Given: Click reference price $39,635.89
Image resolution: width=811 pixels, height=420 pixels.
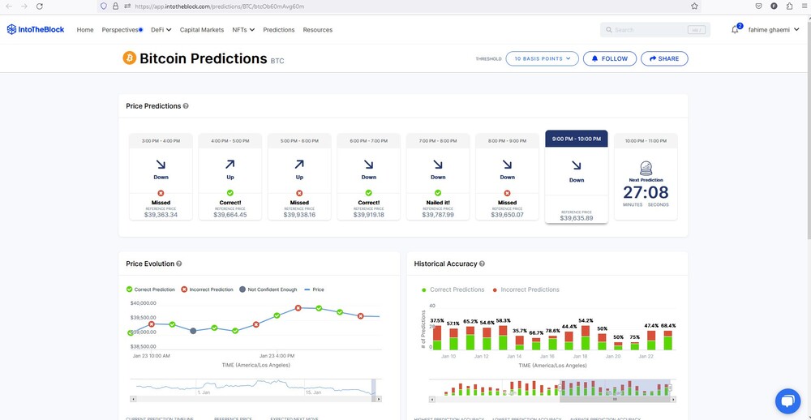Looking at the screenshot, I should [576, 218].
